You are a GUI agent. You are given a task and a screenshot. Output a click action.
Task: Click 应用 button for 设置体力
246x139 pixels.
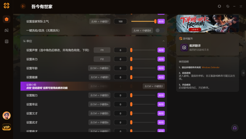(161, 59)
